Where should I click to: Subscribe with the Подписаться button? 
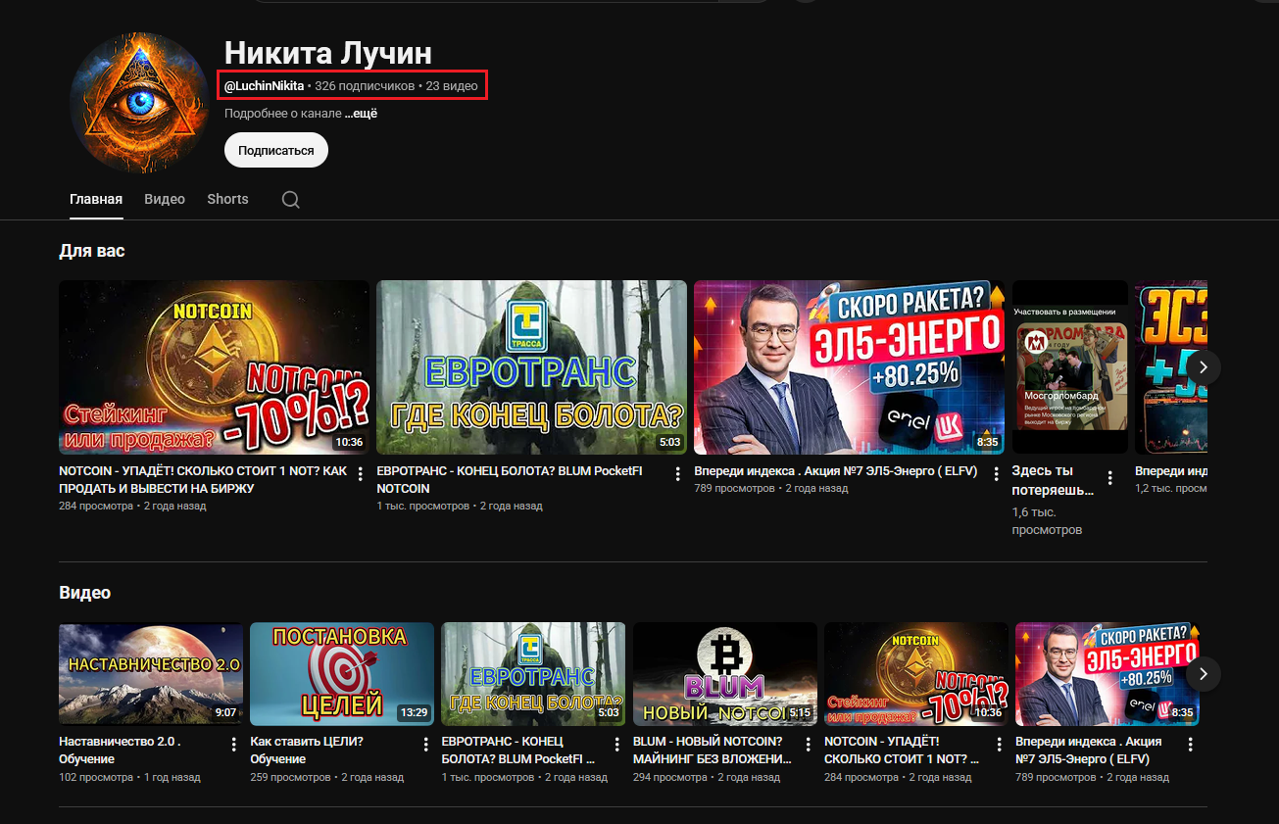click(x=276, y=151)
